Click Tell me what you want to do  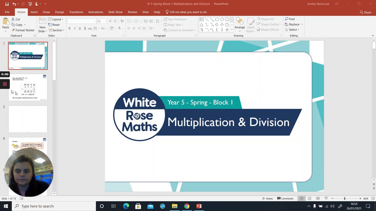pyautogui.click(x=186, y=12)
